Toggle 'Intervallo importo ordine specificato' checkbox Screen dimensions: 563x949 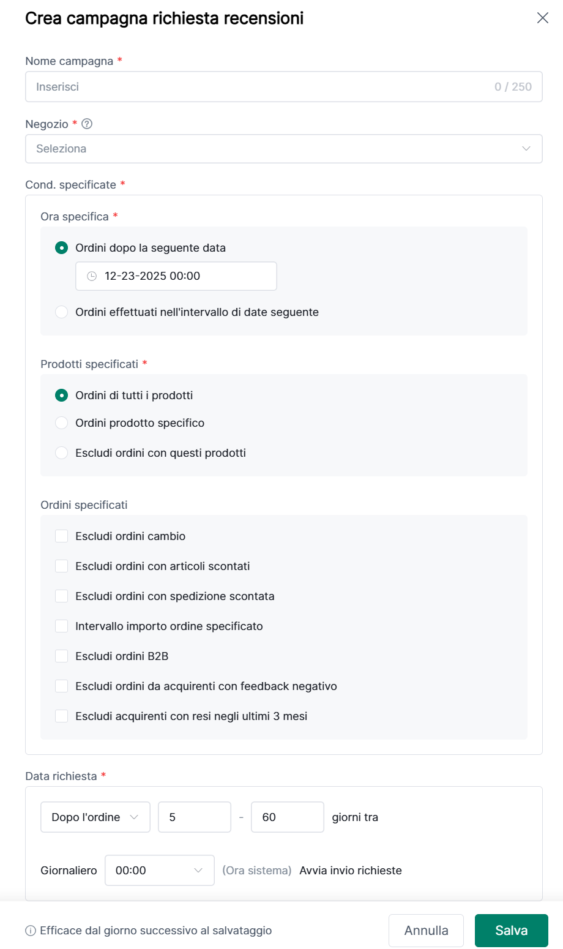pyautogui.click(x=61, y=626)
